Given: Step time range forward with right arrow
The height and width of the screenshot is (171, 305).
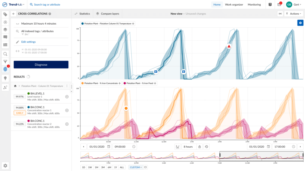Looking at the screenshot, I should [x=300, y=147].
